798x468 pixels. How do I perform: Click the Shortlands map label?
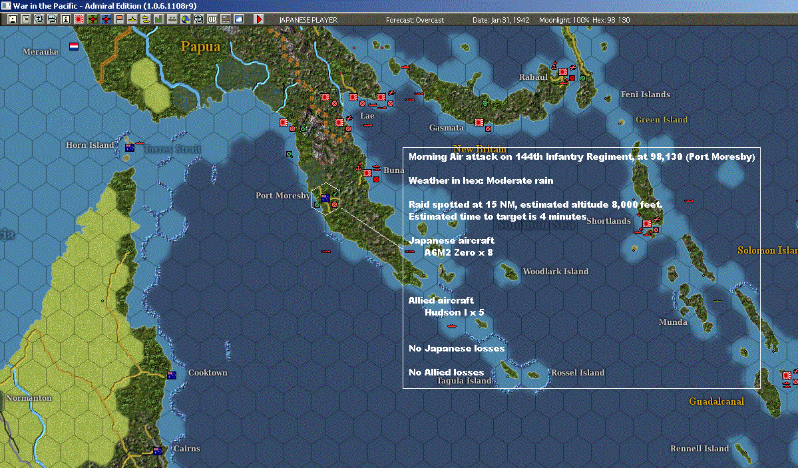click(x=608, y=220)
